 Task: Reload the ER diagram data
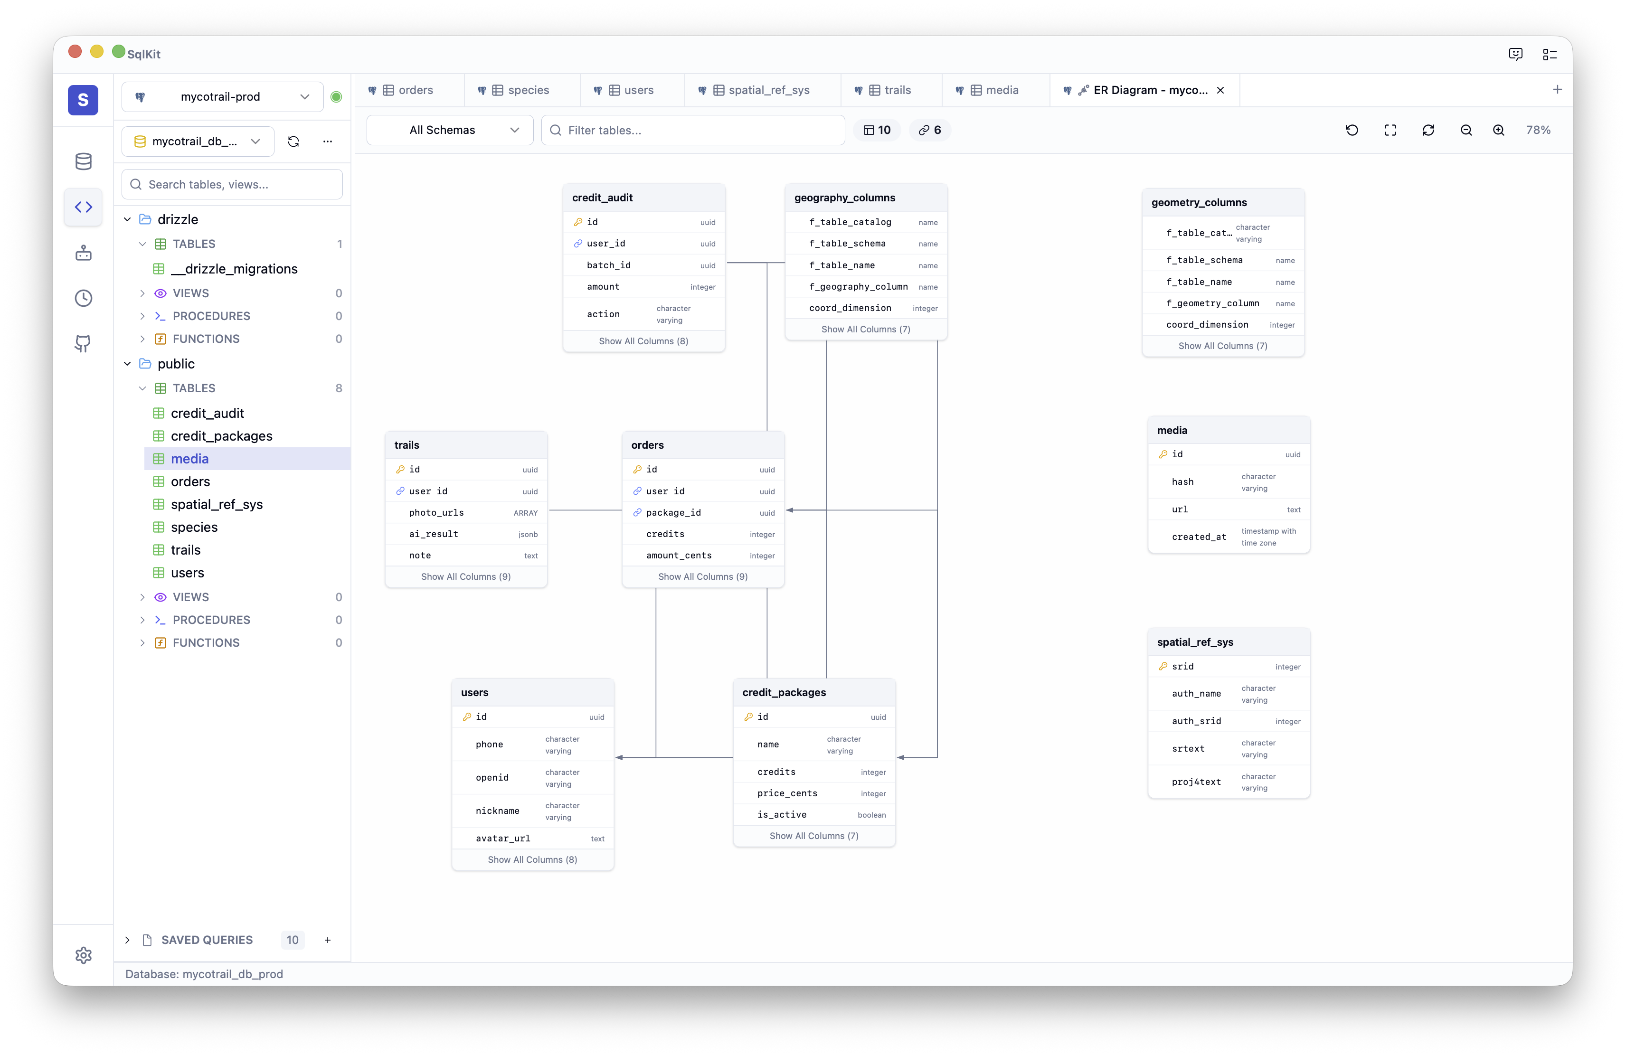(x=1428, y=130)
